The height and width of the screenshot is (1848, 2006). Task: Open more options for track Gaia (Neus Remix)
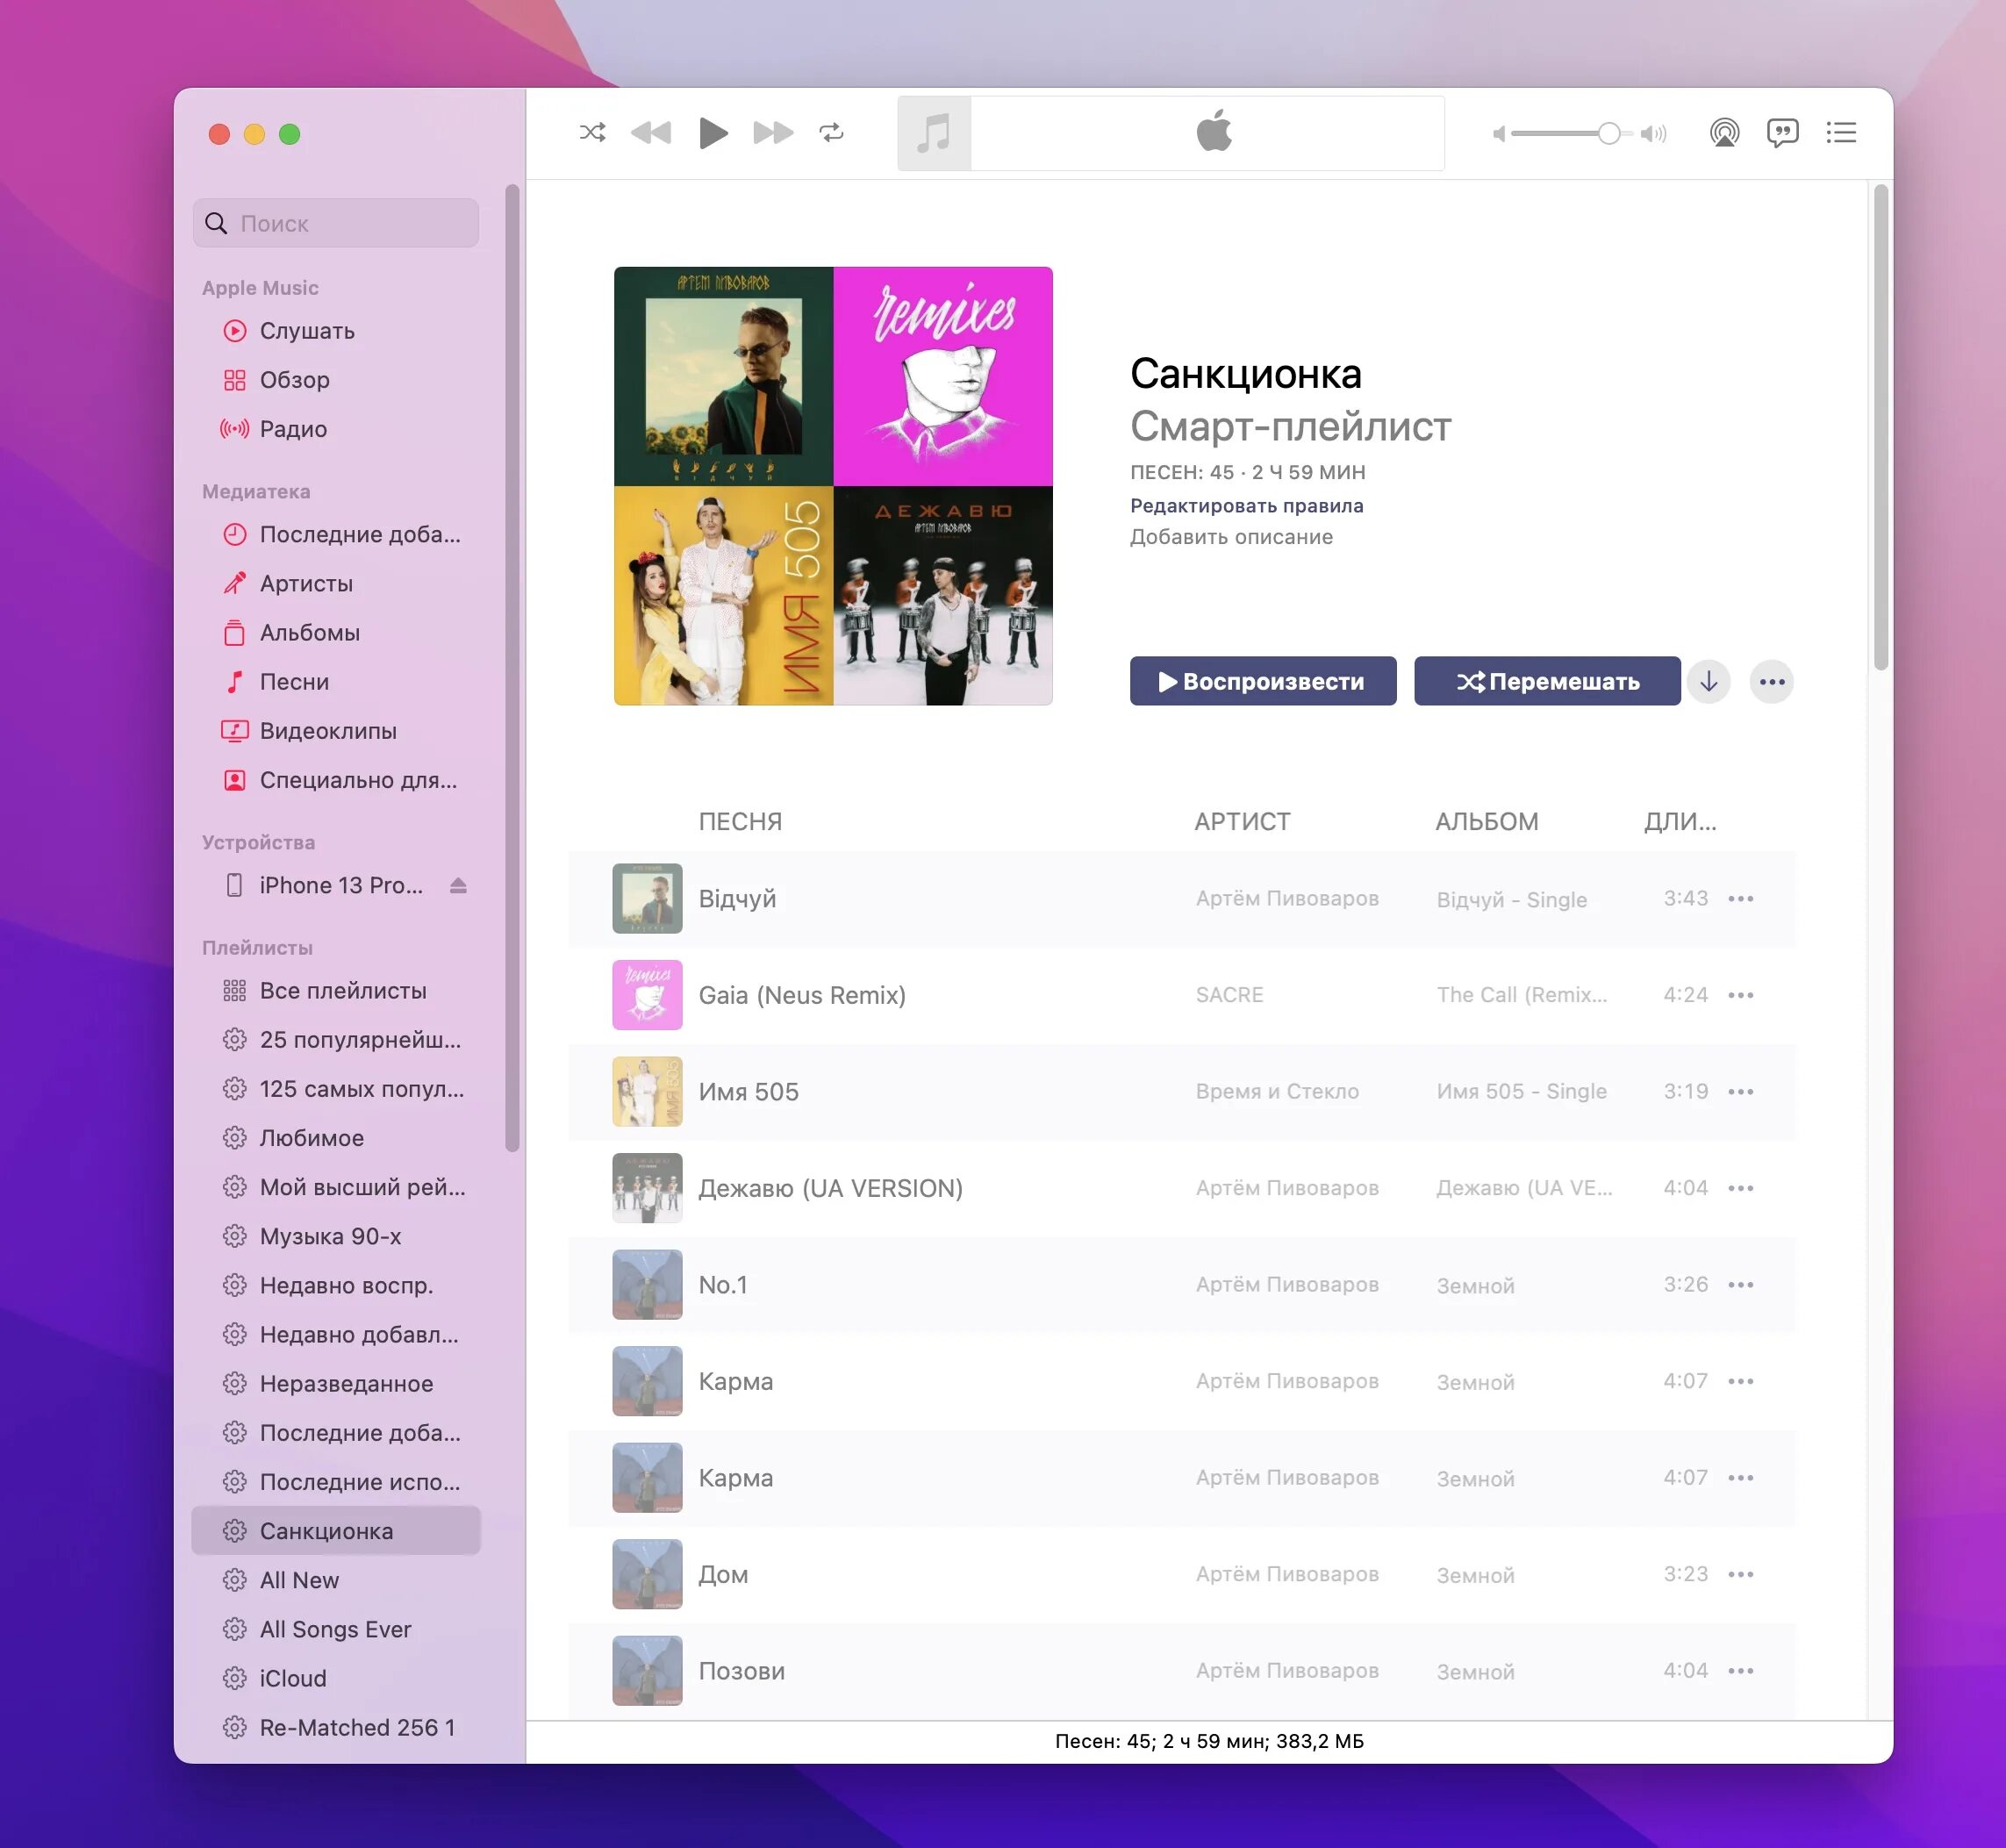[1741, 995]
